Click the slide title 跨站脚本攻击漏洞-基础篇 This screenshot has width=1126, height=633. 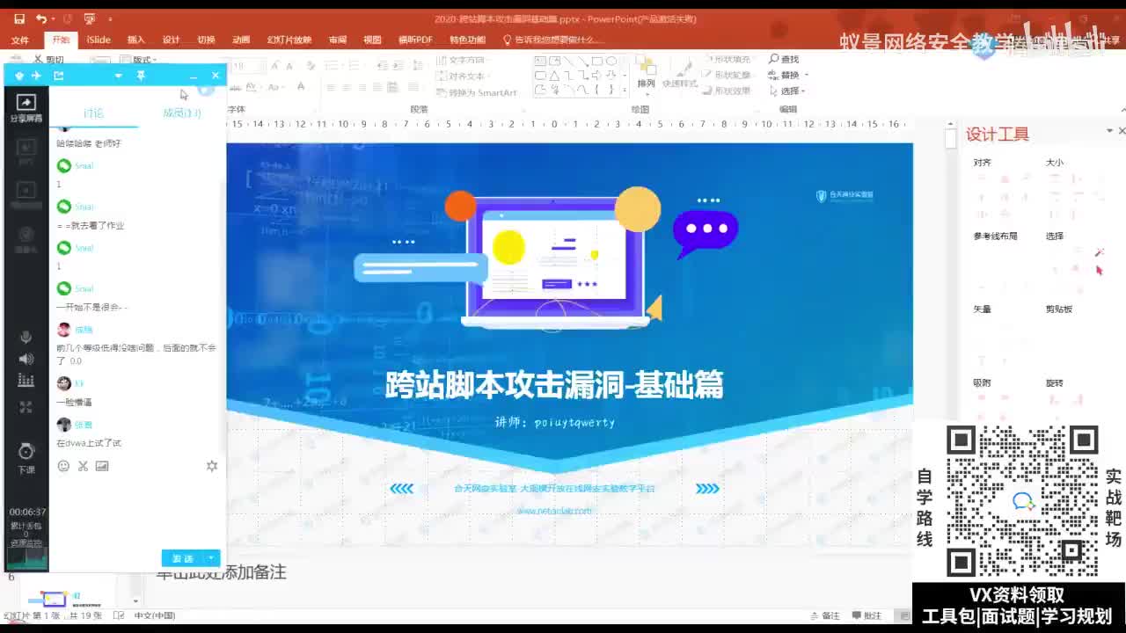coord(554,385)
